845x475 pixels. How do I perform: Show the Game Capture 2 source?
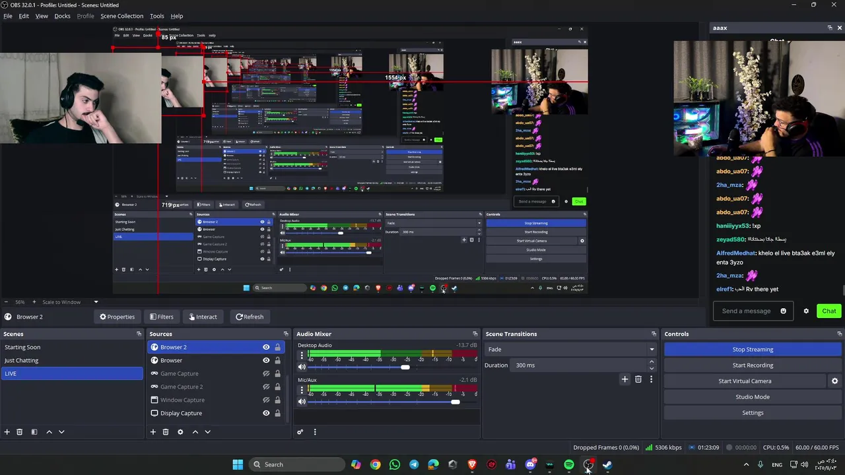(x=266, y=387)
